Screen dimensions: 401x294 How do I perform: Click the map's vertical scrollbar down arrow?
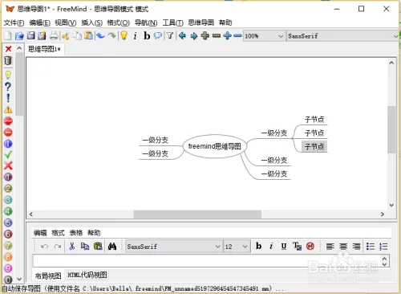click(x=391, y=205)
